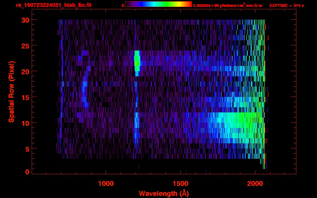Click the EXPTIME = 374 s text

(x=287, y=5)
